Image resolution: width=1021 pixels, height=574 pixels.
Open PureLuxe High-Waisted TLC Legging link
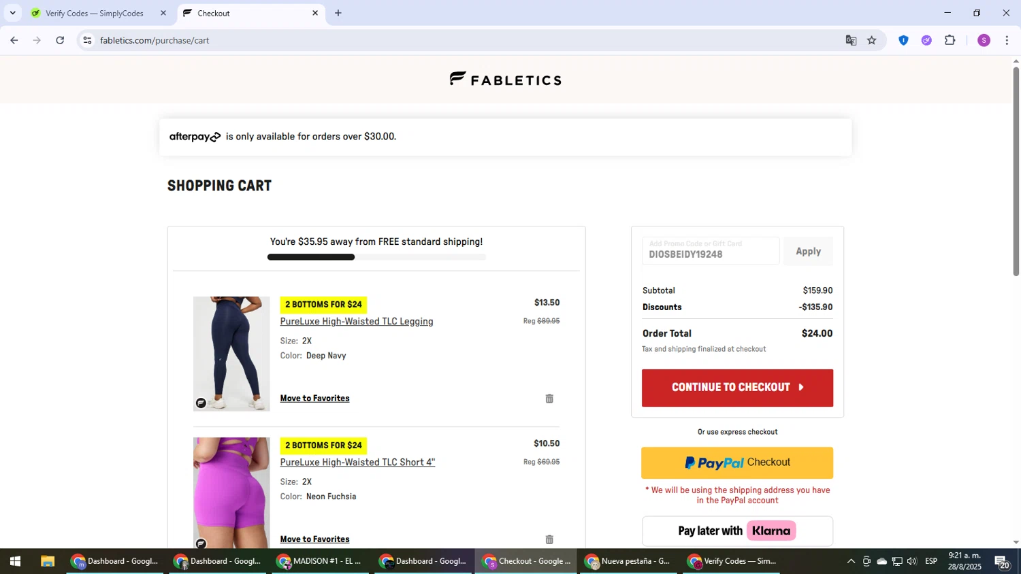click(x=357, y=321)
